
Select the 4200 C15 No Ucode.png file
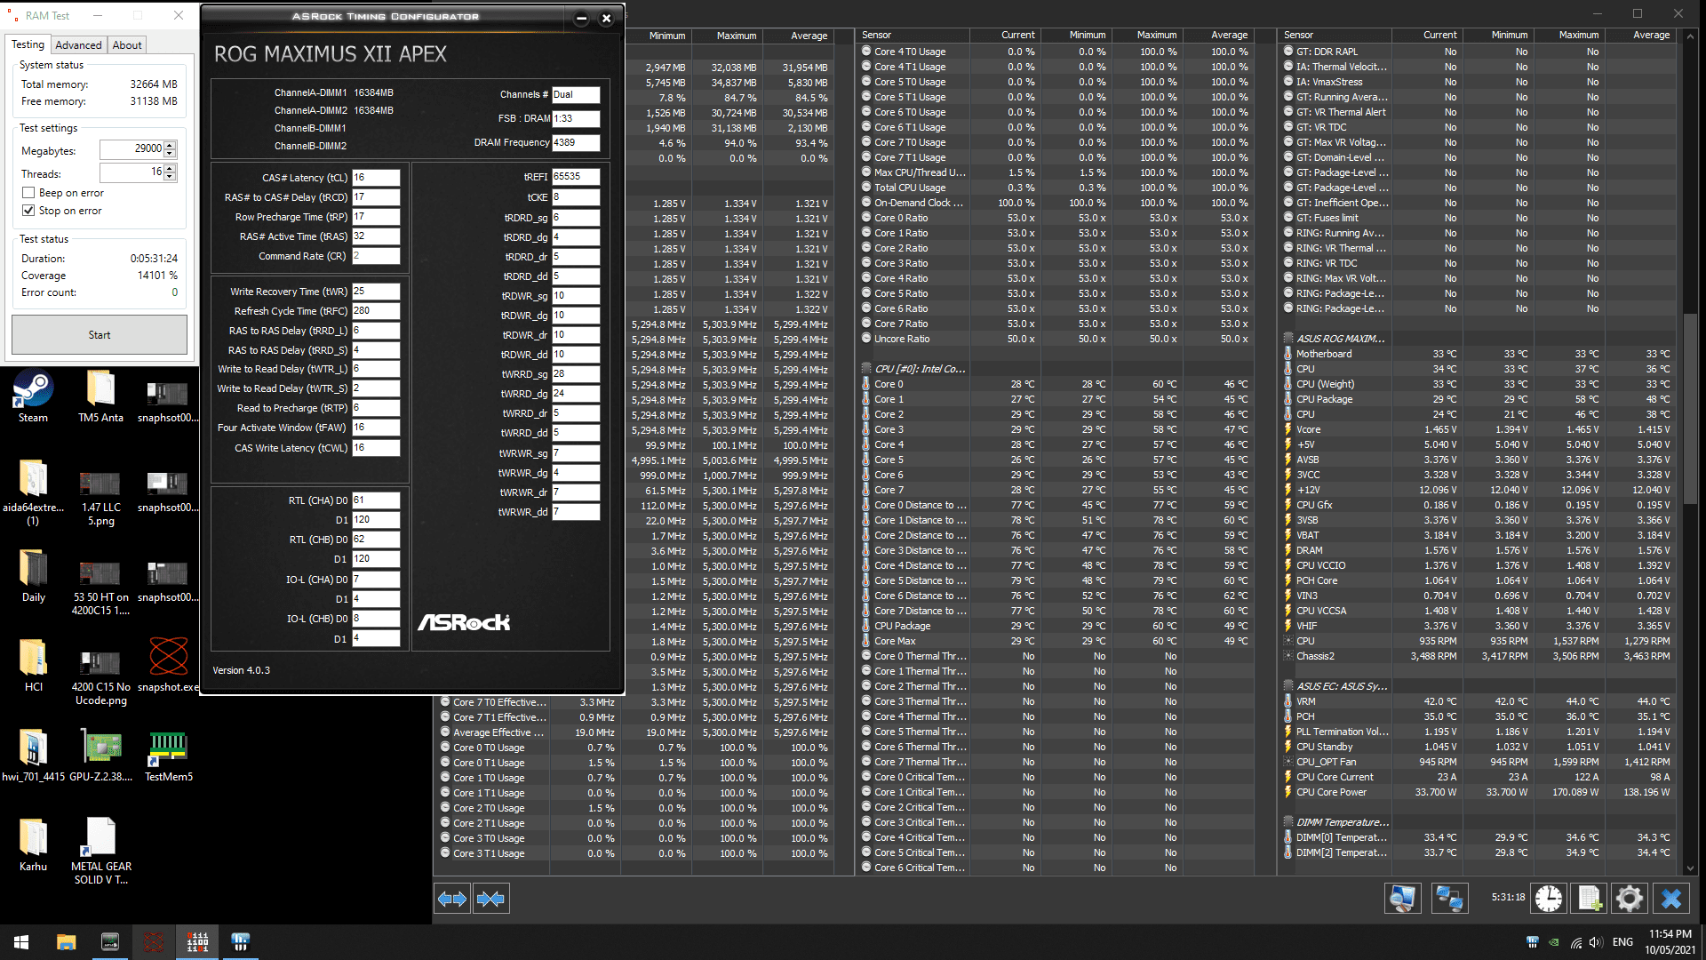click(x=100, y=673)
